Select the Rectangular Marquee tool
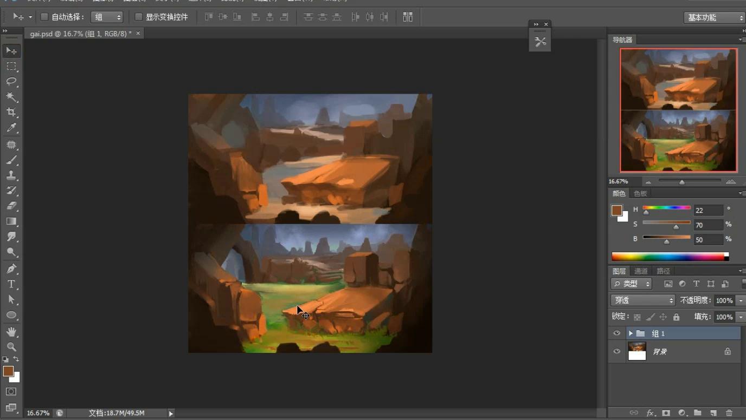 (x=11, y=66)
